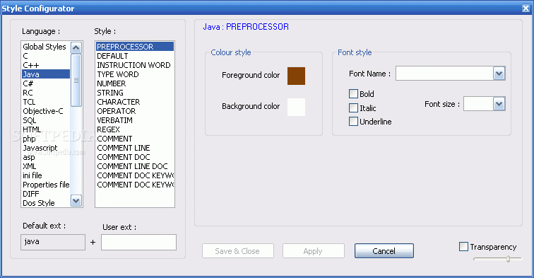Expand the Font size dropdown
This screenshot has width=534, height=278.
499,104
